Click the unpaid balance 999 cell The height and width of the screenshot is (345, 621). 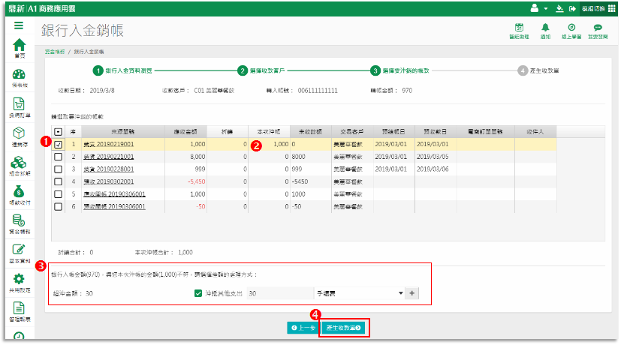[x=311, y=169]
